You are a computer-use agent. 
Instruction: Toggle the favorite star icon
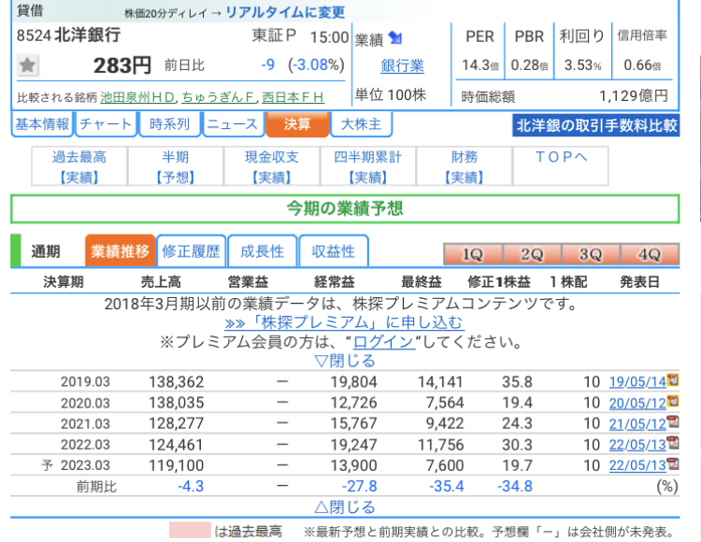point(28,65)
